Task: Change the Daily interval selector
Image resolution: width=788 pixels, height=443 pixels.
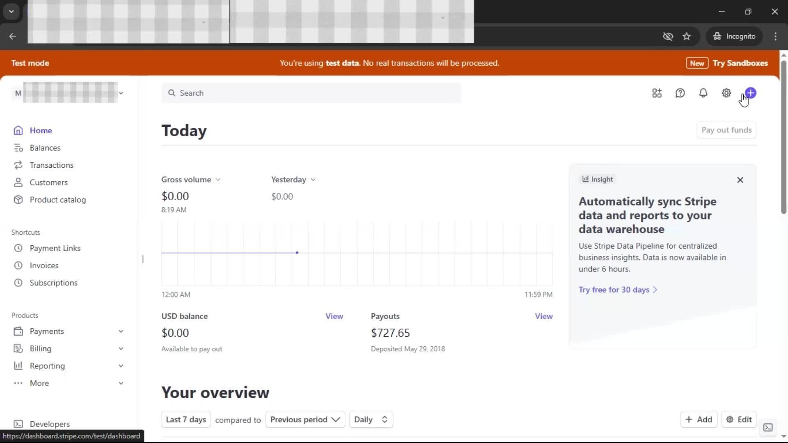Action: 371,420
